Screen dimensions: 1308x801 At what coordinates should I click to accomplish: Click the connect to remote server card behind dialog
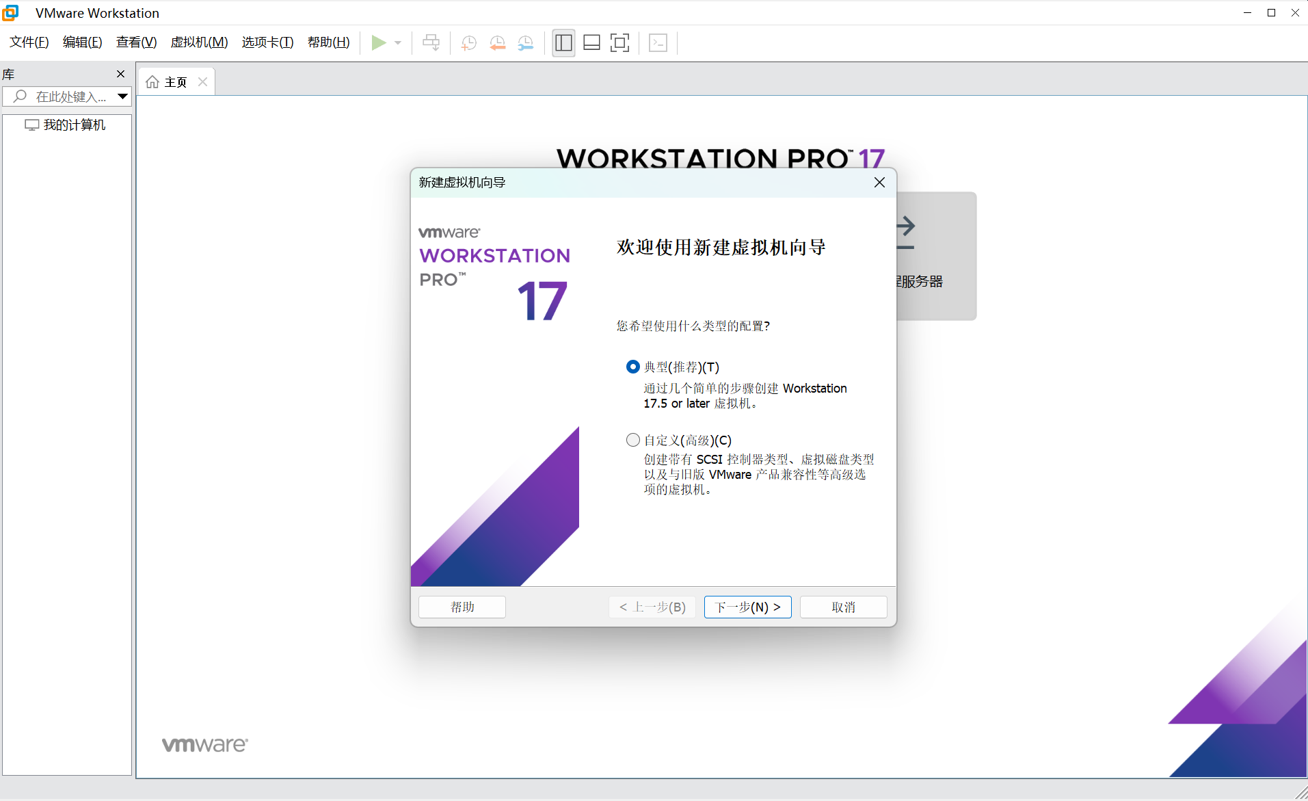point(937,256)
